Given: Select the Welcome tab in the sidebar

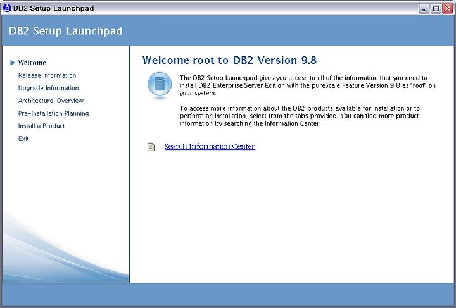Looking at the screenshot, I should [32, 63].
